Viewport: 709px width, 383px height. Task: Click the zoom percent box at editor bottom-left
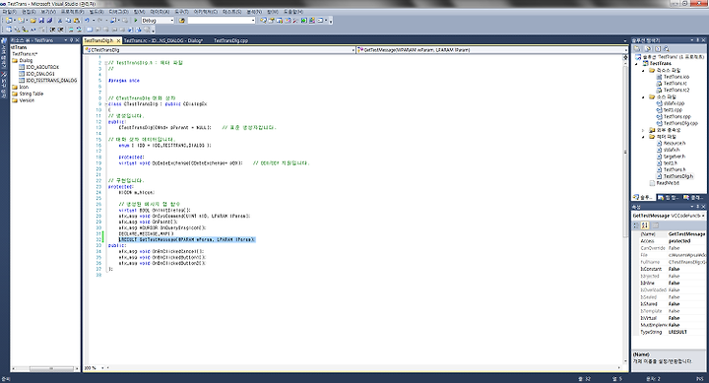coord(94,367)
